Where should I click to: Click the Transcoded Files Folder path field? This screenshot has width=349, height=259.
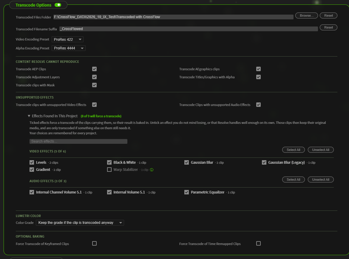click(x=173, y=17)
